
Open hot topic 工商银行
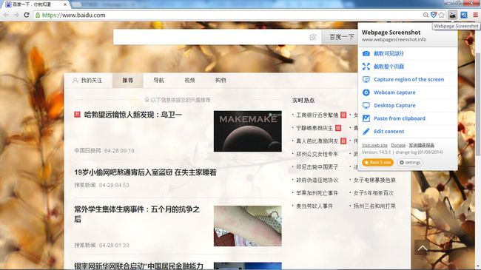(x=317, y=115)
